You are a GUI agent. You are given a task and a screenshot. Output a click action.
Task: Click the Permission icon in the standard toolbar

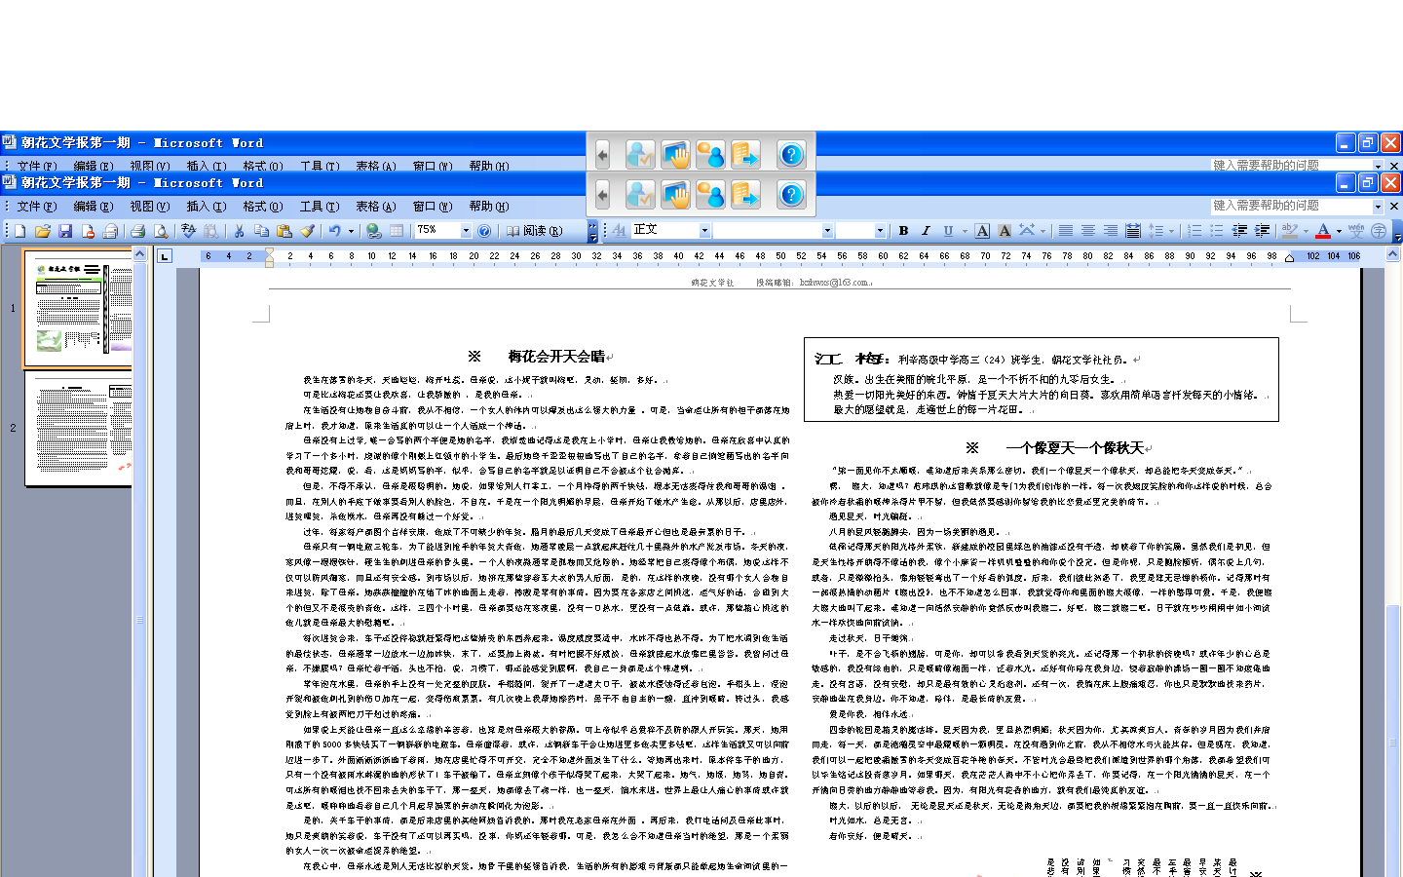(88, 231)
